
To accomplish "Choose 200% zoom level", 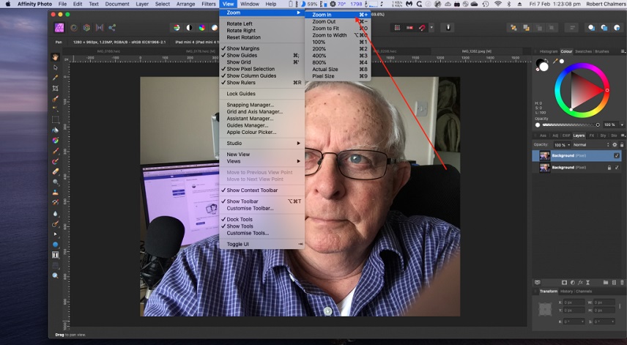I will click(338, 49).
